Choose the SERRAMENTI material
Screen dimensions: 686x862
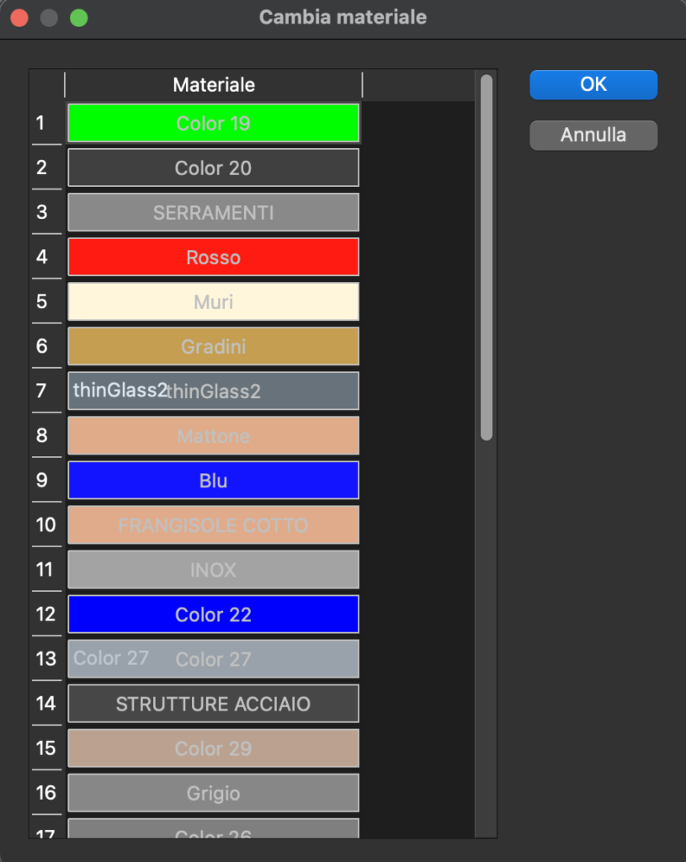coord(213,213)
